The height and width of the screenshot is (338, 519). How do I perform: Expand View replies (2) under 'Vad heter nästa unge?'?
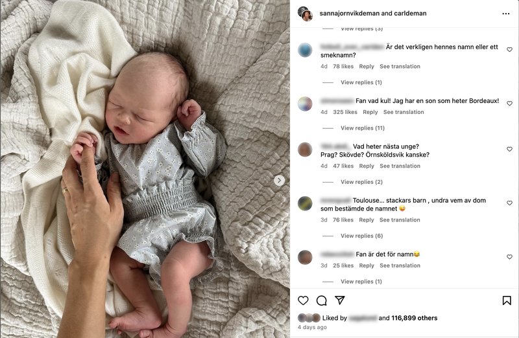tap(361, 182)
